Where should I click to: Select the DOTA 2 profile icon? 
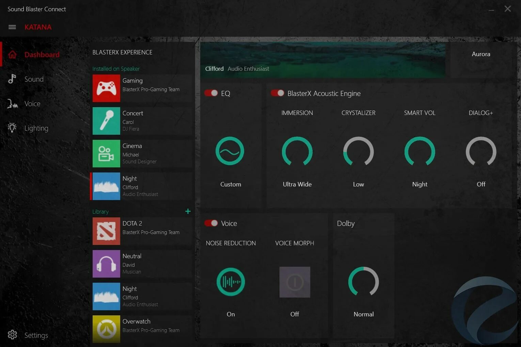106,231
